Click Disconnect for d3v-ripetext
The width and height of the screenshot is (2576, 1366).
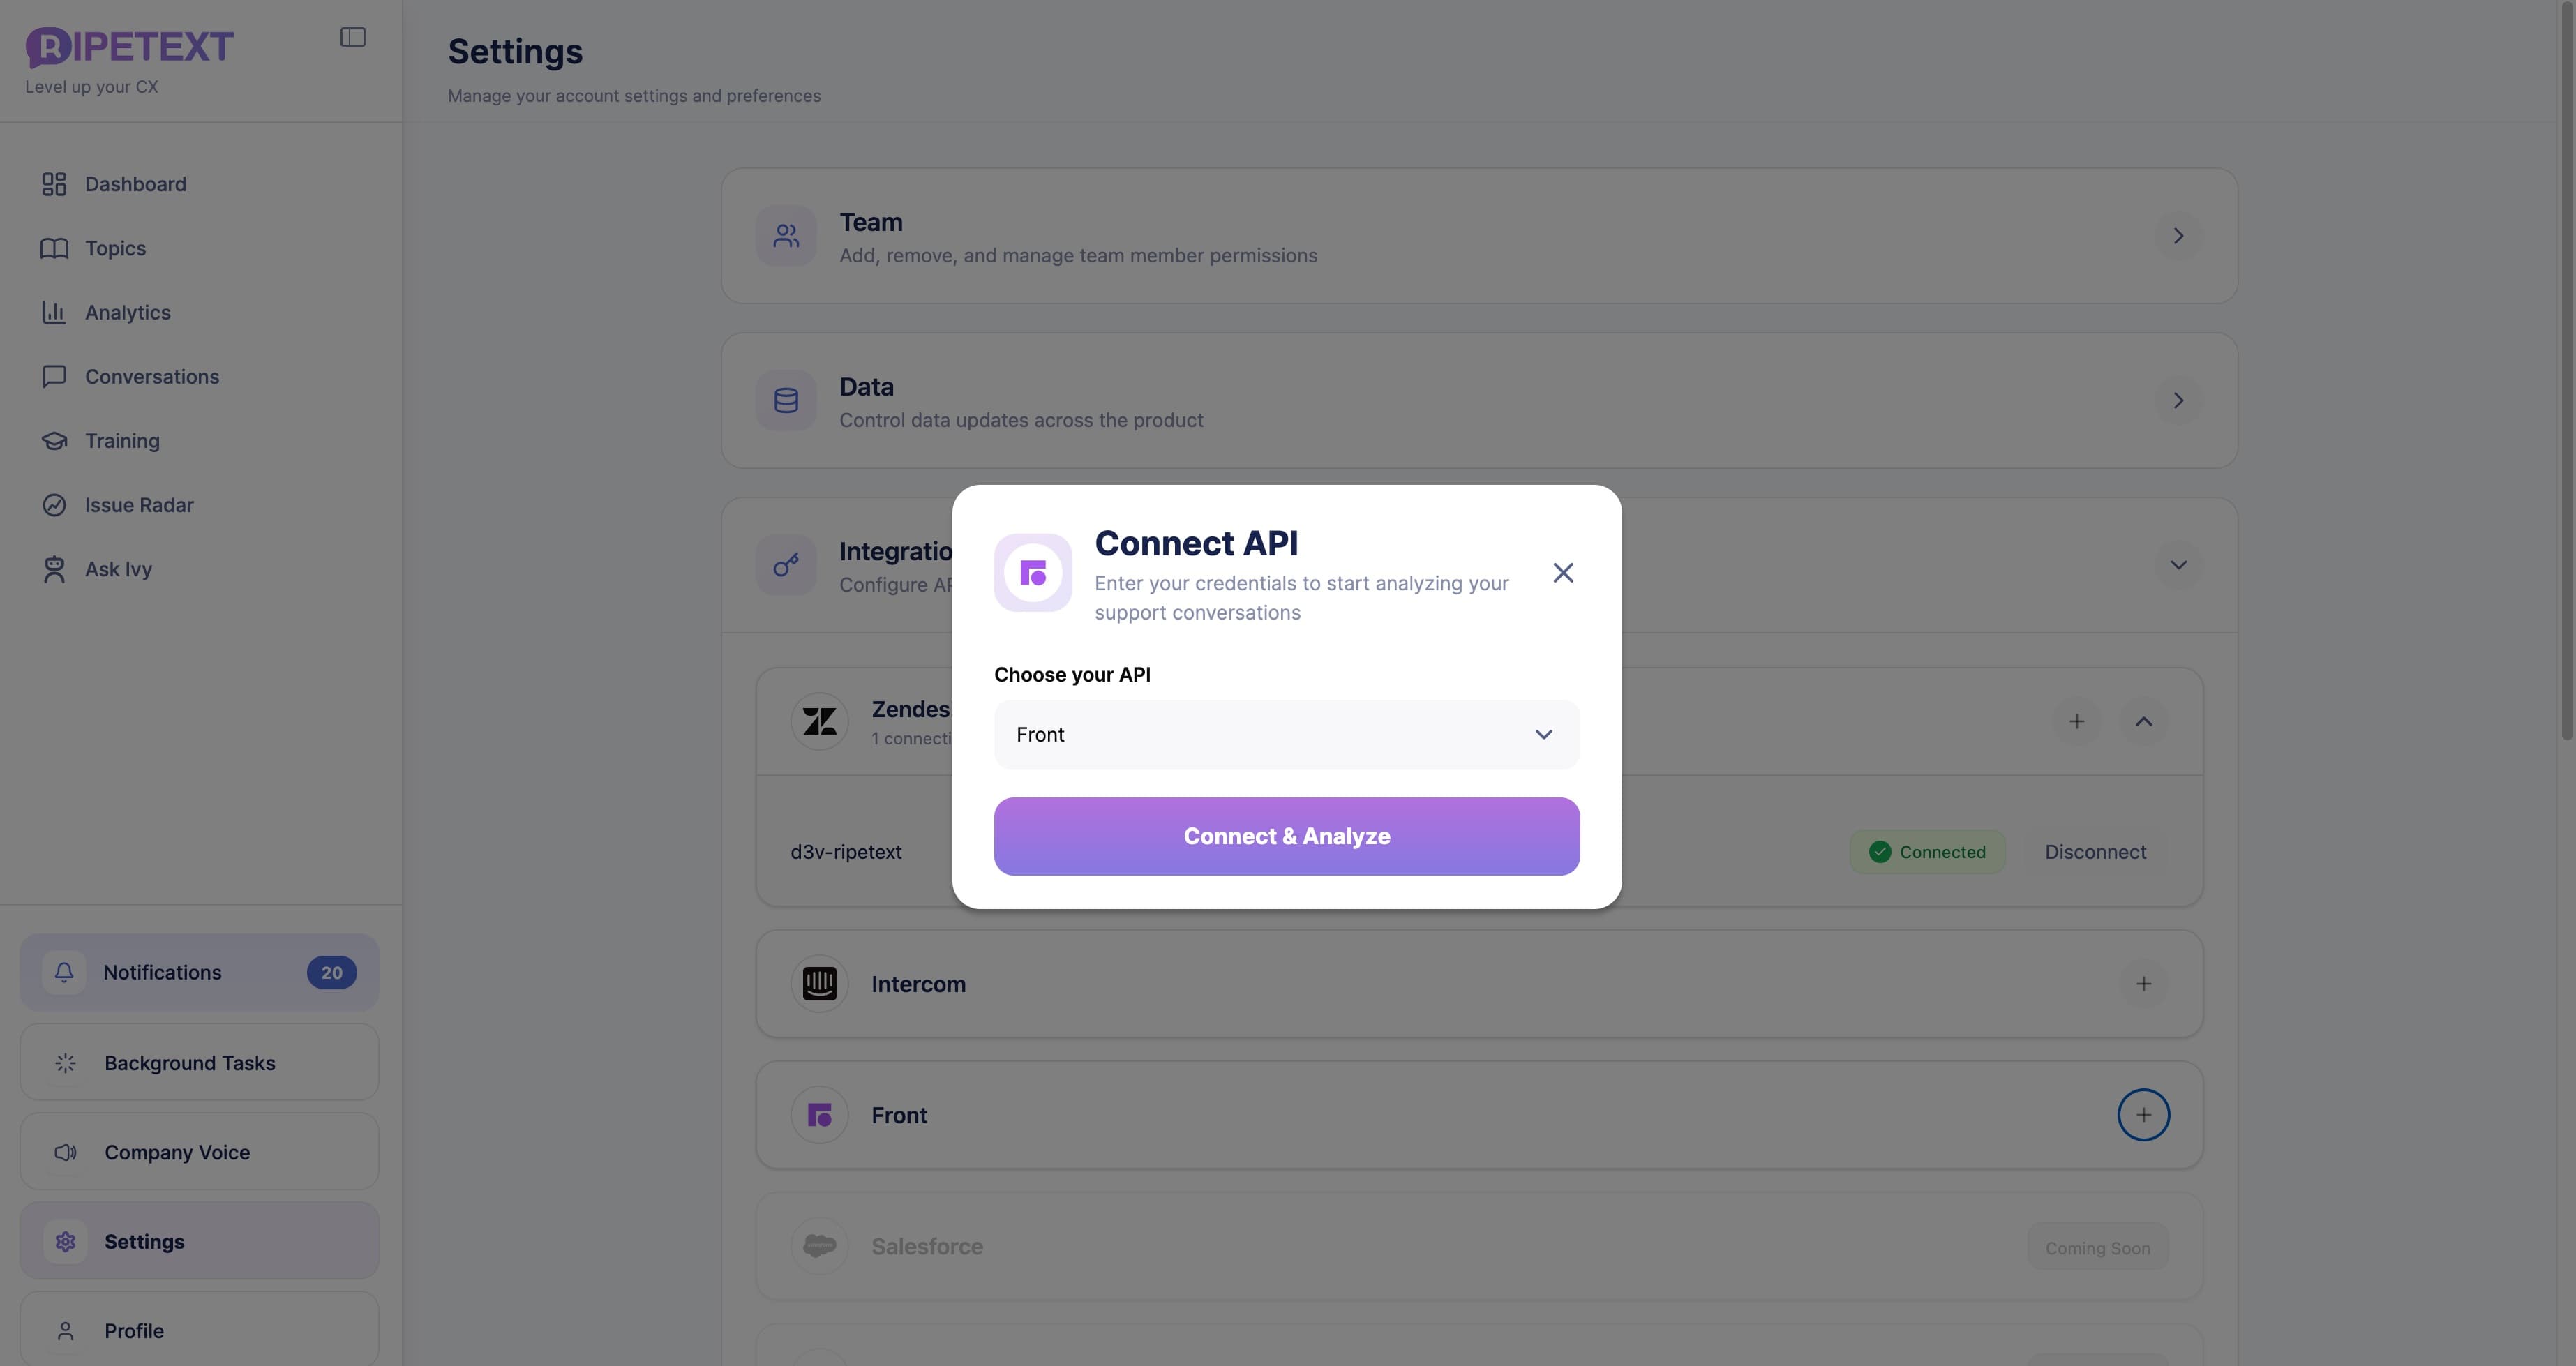[2095, 851]
